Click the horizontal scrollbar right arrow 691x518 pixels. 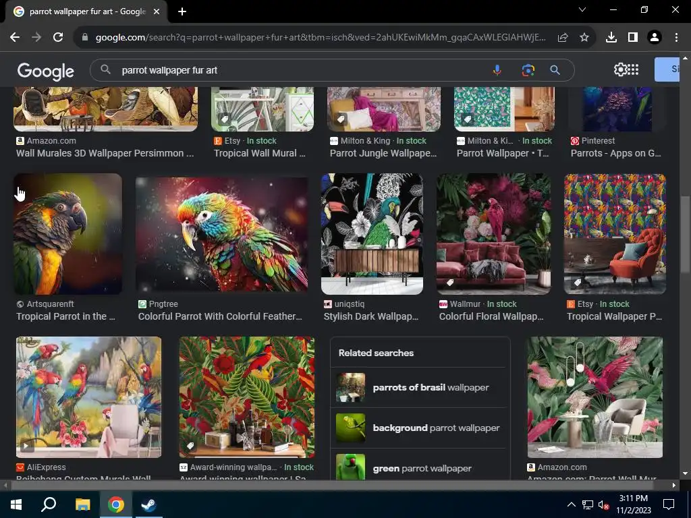tap(674, 486)
